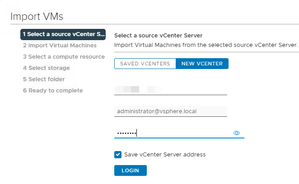Switch to the SAVED VCENTERS tab
The image size is (299, 184).
tap(145, 64)
